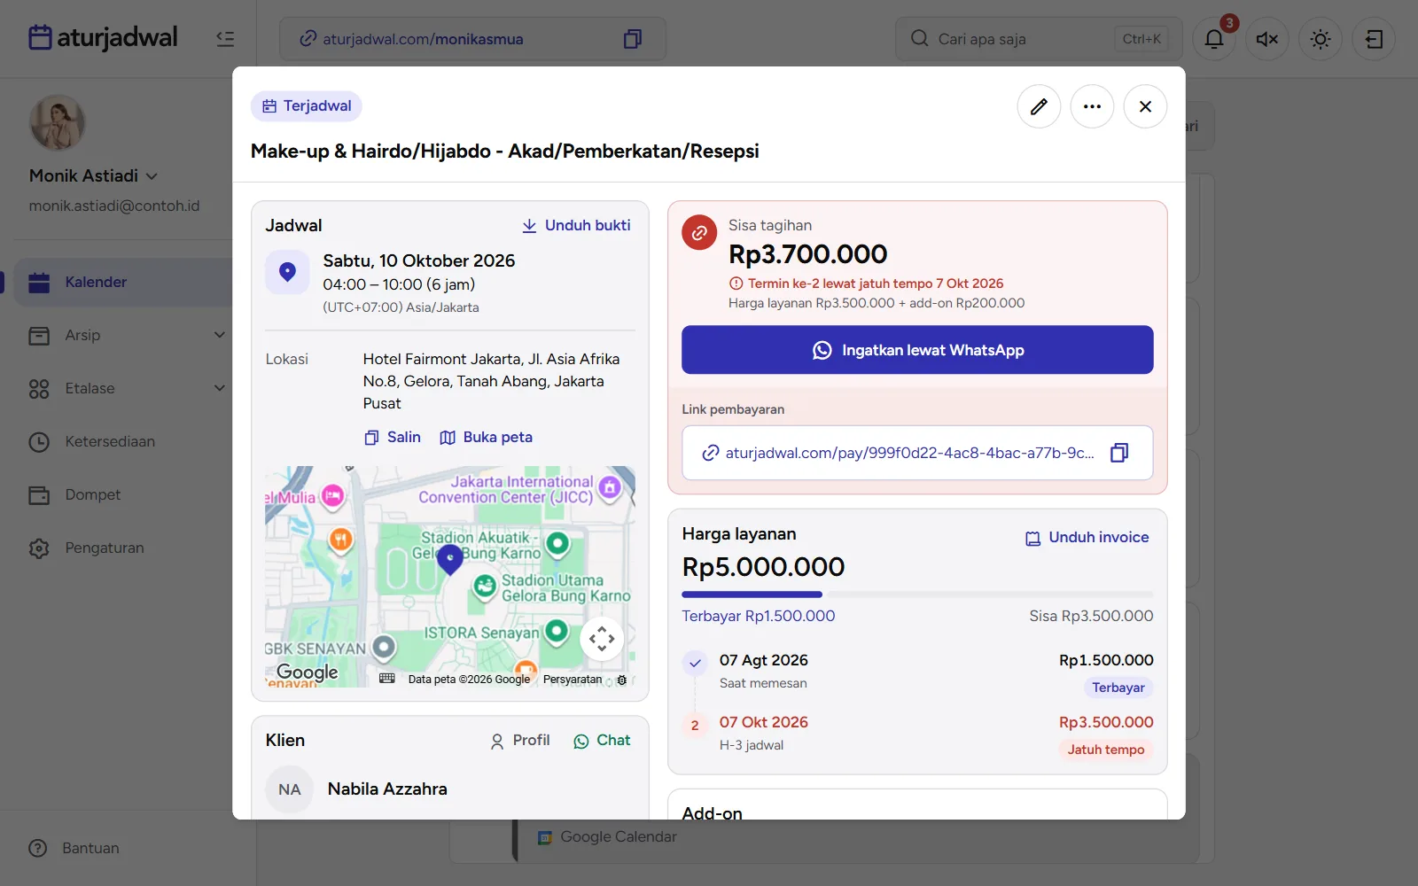
Task: Click the Cari apa saja search field
Action: click(1039, 39)
